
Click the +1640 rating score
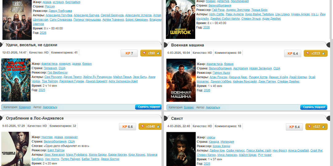click(x=150, y=126)
